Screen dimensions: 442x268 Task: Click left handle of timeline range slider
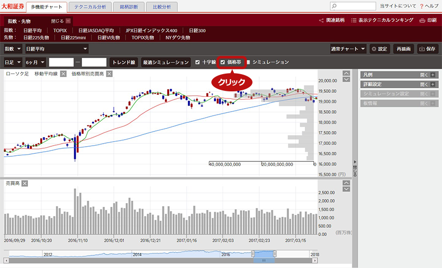click(253, 254)
